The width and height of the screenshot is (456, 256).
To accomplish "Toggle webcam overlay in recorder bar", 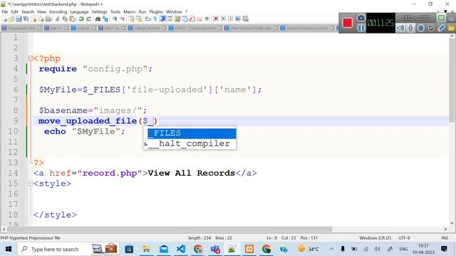I will [421, 28].
